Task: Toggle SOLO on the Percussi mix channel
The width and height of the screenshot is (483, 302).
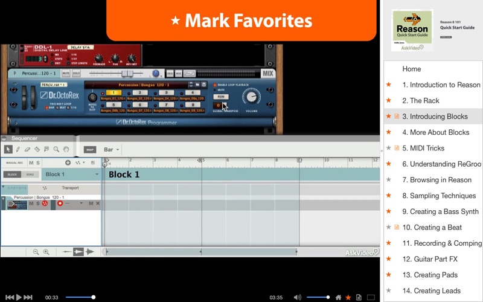Action: [x=76, y=73]
